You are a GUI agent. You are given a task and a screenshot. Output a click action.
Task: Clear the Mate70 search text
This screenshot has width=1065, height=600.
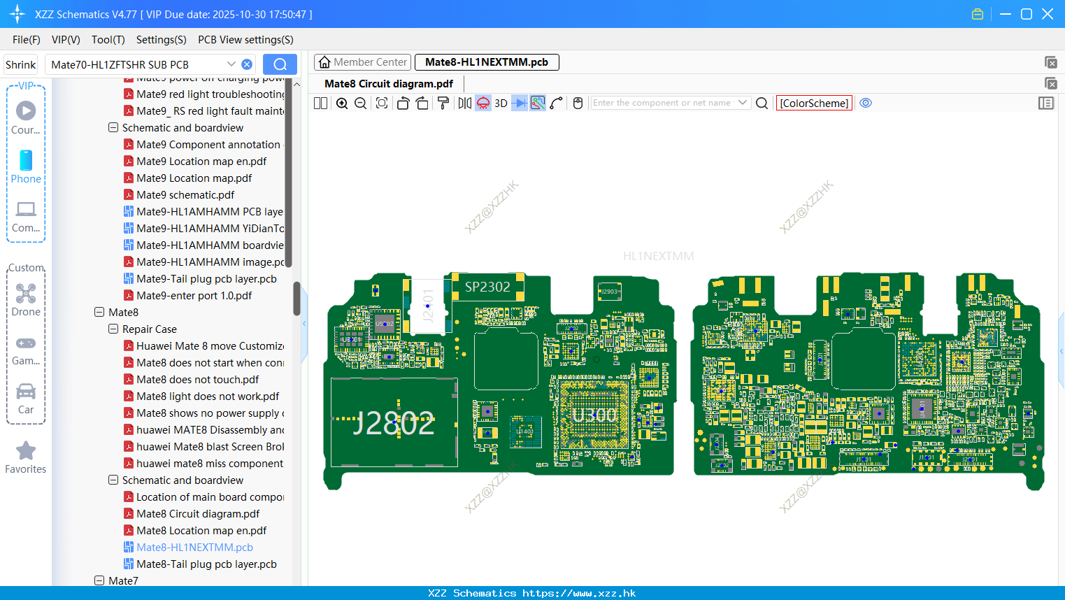tap(247, 64)
